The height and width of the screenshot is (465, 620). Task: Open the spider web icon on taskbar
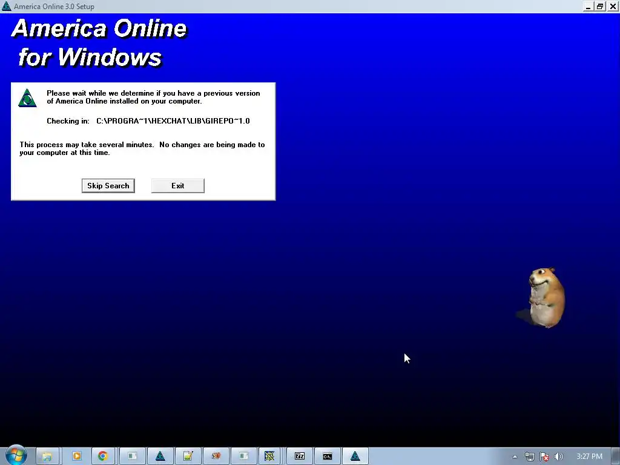[269, 457]
